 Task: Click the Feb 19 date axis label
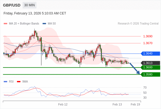point(135,104)
